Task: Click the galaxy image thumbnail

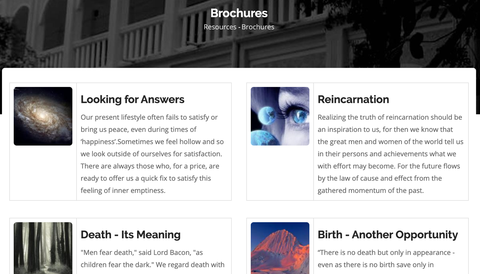Action: (x=43, y=116)
